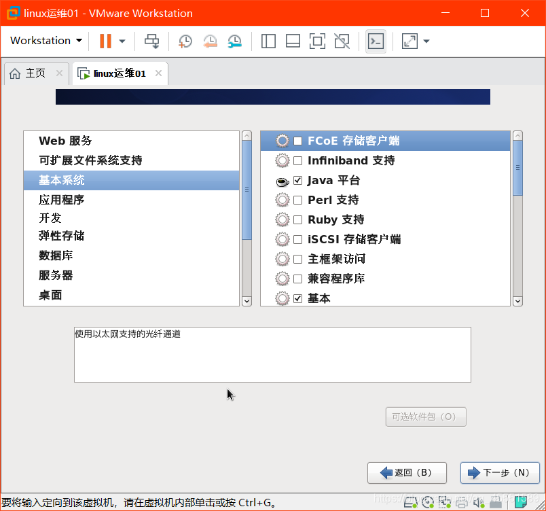Check the FCoE 存储客户端 checkbox
The image size is (546, 511).
(x=297, y=141)
